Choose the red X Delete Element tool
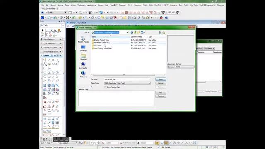Viewport: 265px width, 149px height. pyautogui.click(x=51, y=35)
